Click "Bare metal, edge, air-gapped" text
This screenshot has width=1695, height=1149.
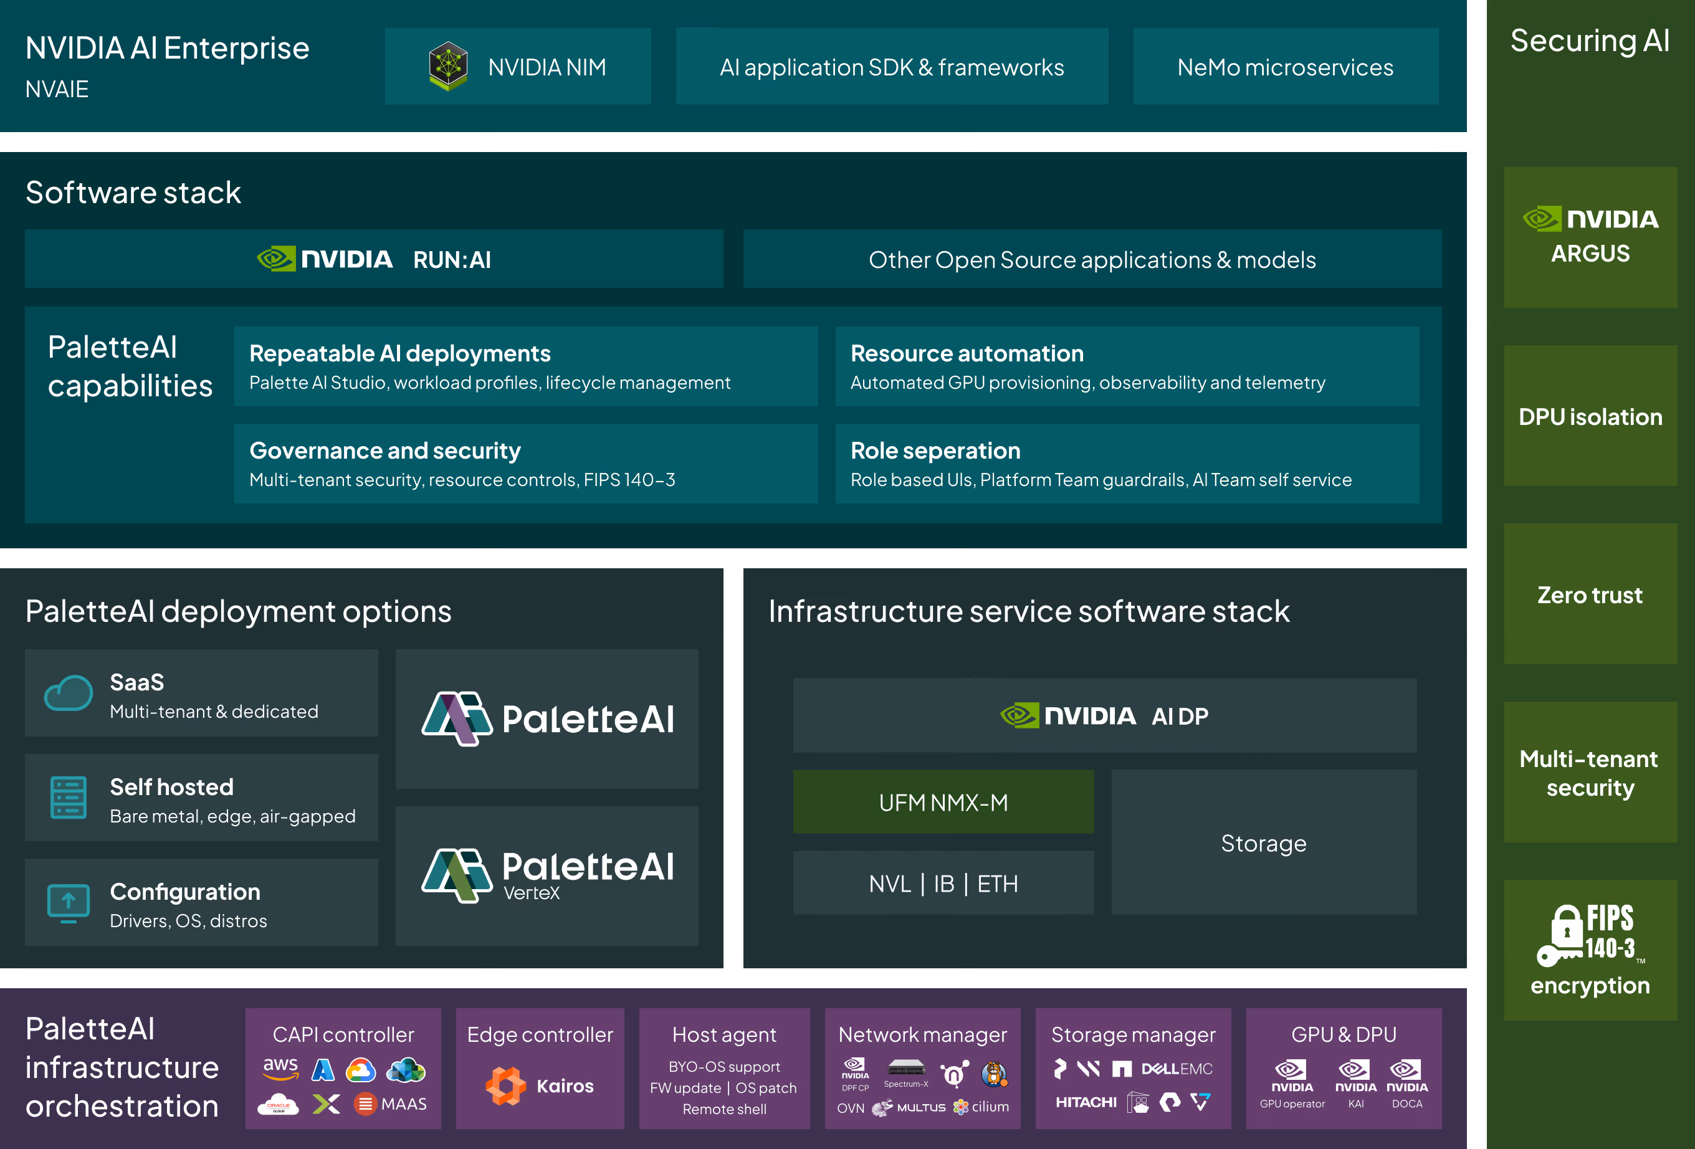[x=232, y=816]
